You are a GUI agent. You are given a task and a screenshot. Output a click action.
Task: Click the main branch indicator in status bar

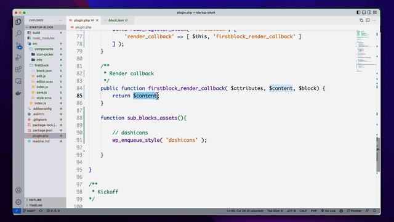(30, 211)
